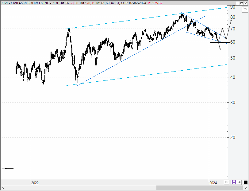This screenshot has height=191, width=249.
Task: Click the 2022 time axis label
Action: pyautogui.click(x=35, y=183)
